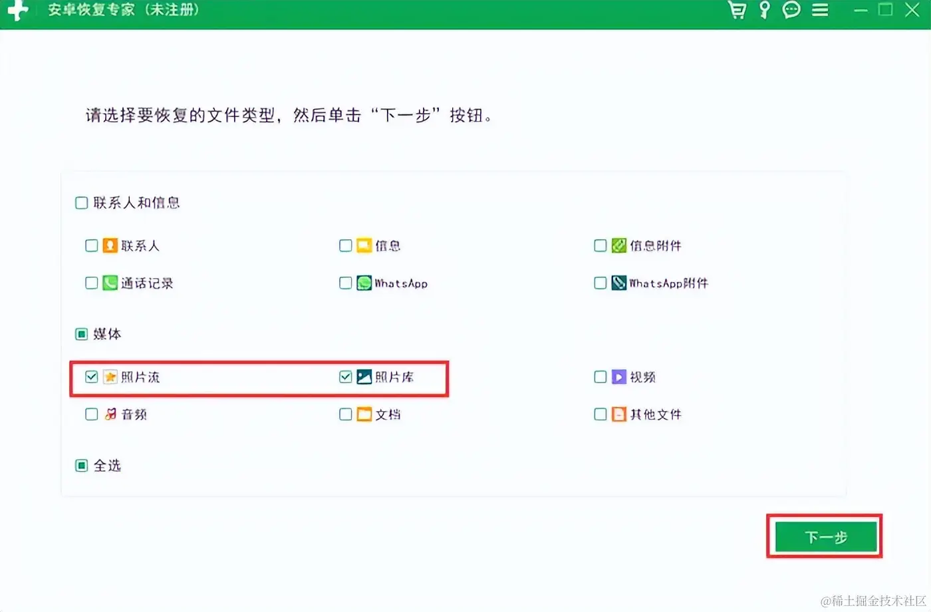Check the WhatsApp checkbox
931x612 pixels.
point(346,283)
